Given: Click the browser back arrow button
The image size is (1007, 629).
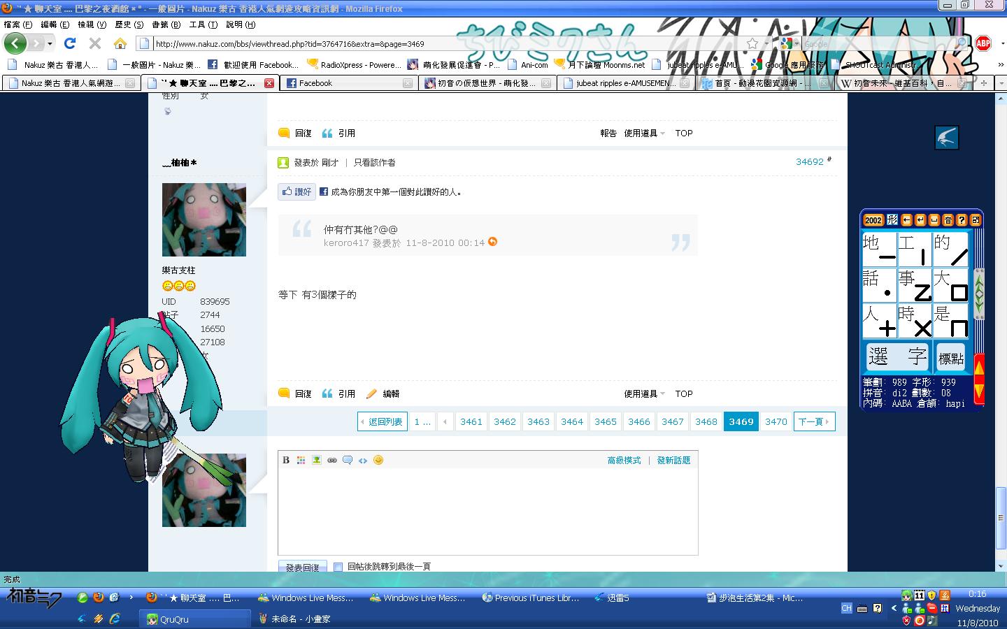Looking at the screenshot, I should point(15,43).
